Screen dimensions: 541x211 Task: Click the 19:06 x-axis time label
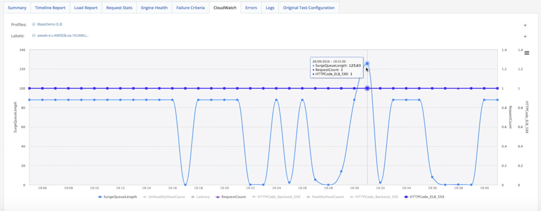tap(42, 188)
